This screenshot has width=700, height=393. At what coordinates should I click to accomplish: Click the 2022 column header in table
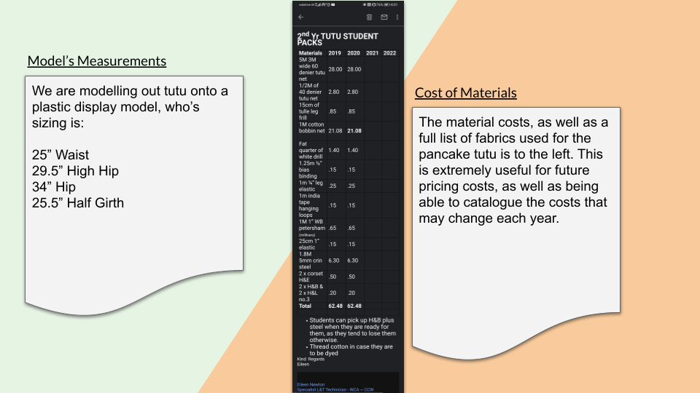coord(390,53)
